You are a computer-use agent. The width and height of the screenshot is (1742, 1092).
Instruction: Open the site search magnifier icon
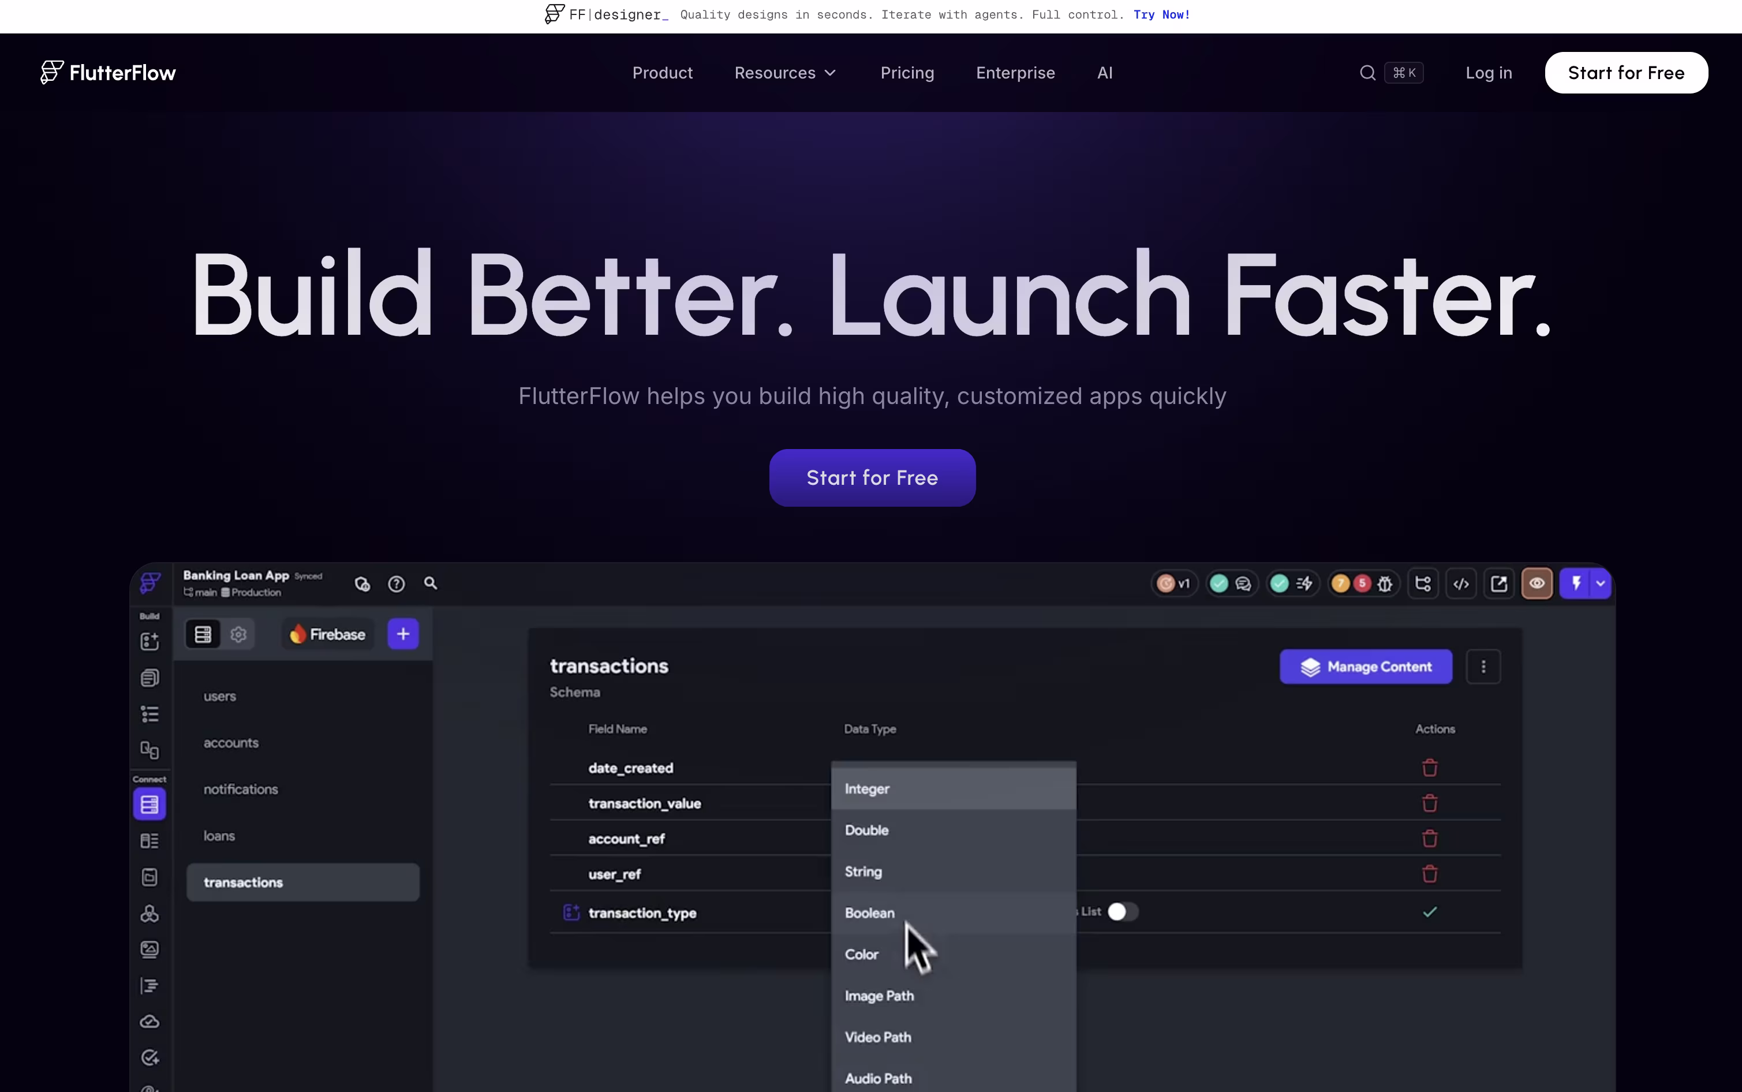[x=1367, y=73]
